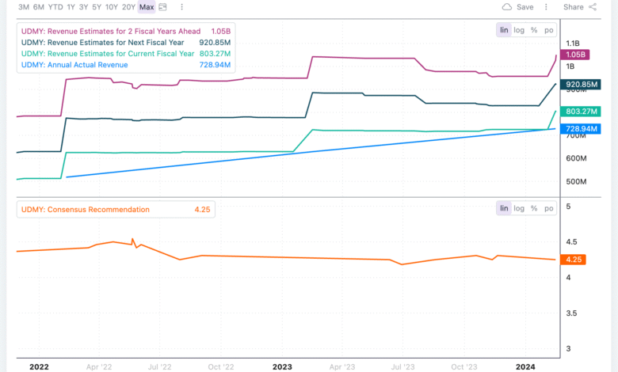Switch to the 5Y time range
Image resolution: width=618 pixels, height=372 pixels.
[96, 7]
